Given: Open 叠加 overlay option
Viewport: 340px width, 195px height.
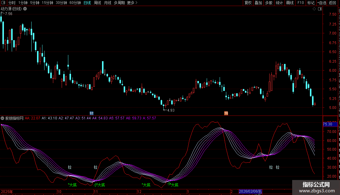Looking at the screenshot, I should (x=258, y=3).
